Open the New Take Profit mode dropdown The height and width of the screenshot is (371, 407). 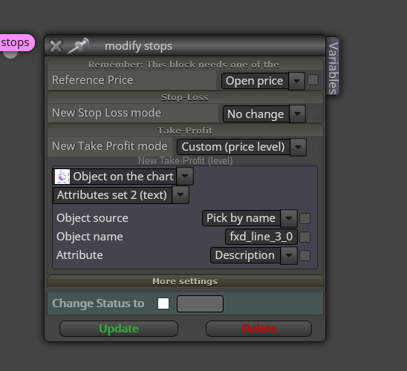(x=241, y=147)
